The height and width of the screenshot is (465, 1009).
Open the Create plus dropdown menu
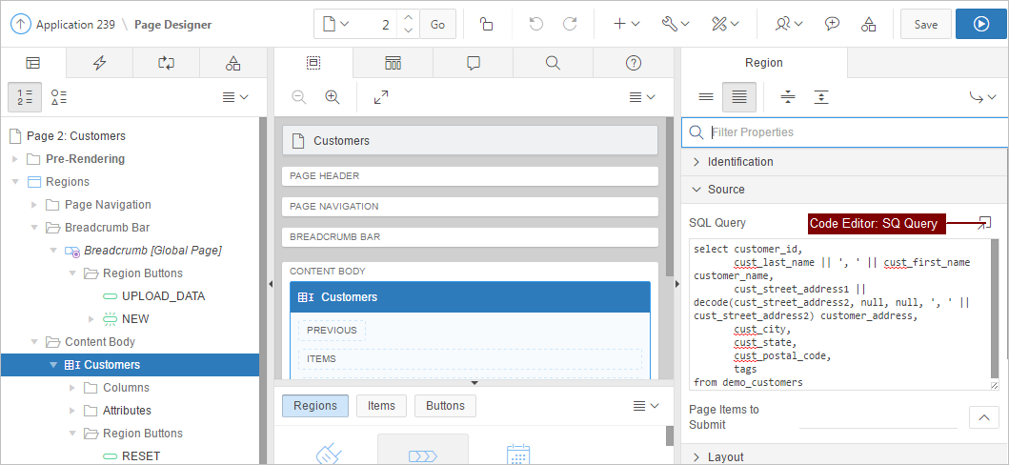pyautogui.click(x=625, y=24)
